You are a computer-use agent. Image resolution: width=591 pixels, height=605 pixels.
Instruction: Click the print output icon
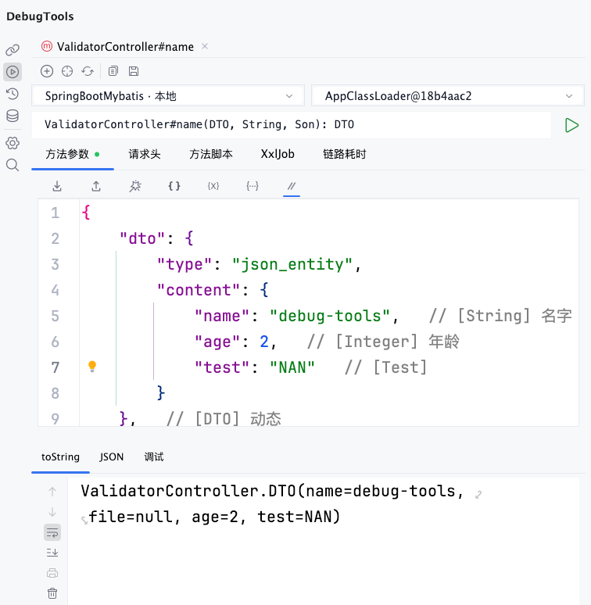pos(52,573)
